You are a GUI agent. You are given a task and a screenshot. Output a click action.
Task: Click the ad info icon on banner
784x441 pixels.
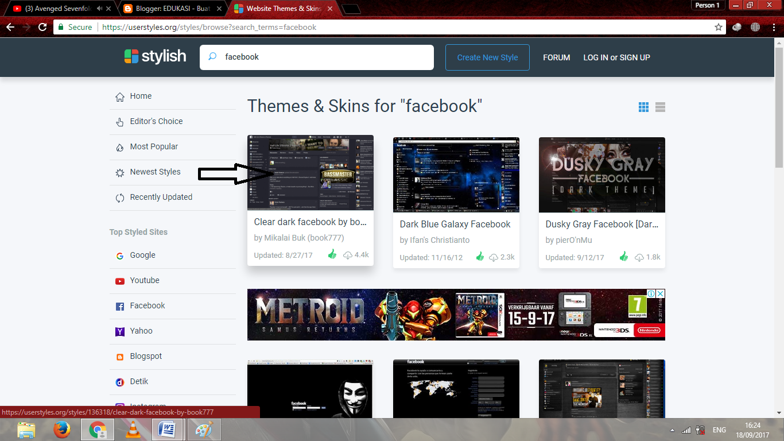pyautogui.click(x=651, y=293)
